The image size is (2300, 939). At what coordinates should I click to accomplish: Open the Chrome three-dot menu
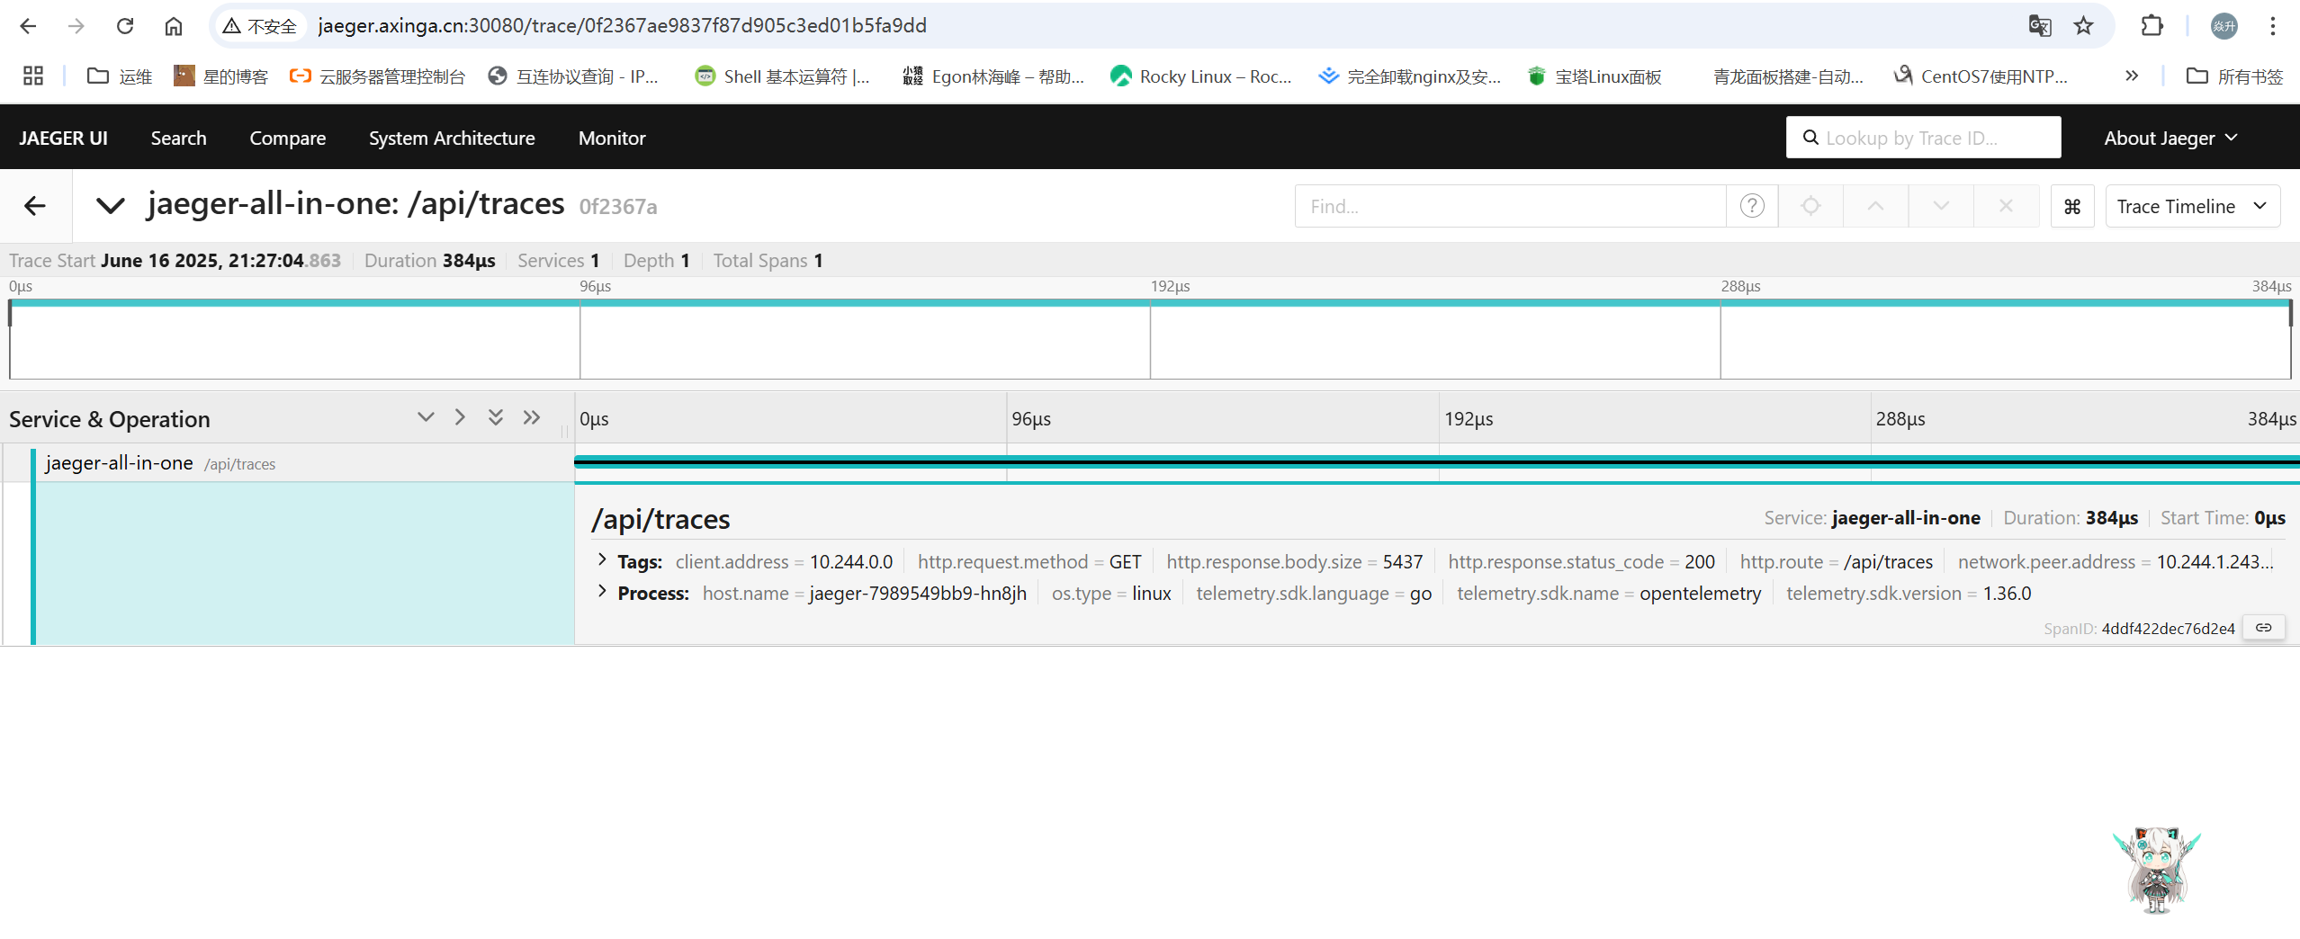coord(2272,26)
